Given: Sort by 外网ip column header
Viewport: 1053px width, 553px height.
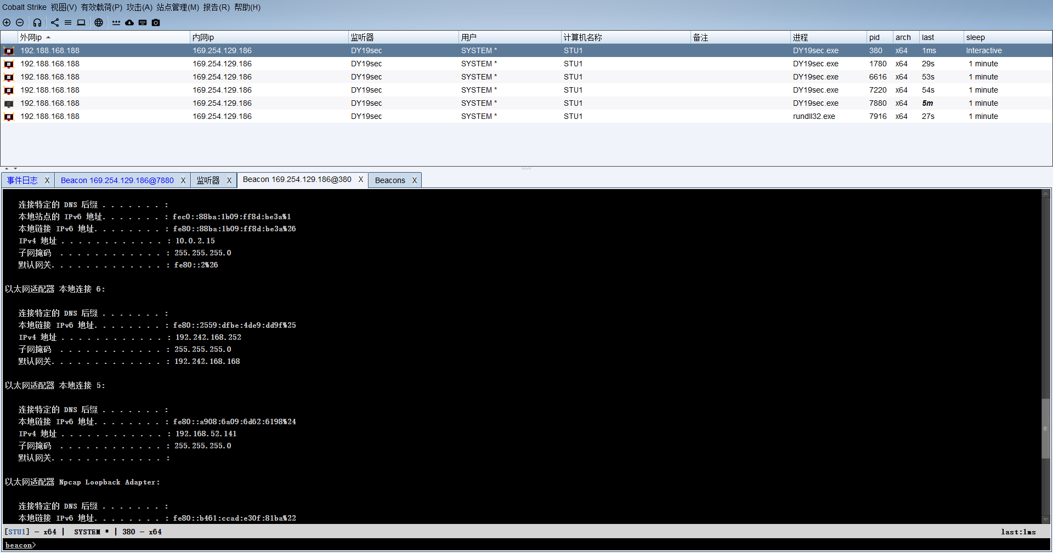Looking at the screenshot, I should pyautogui.click(x=104, y=37).
